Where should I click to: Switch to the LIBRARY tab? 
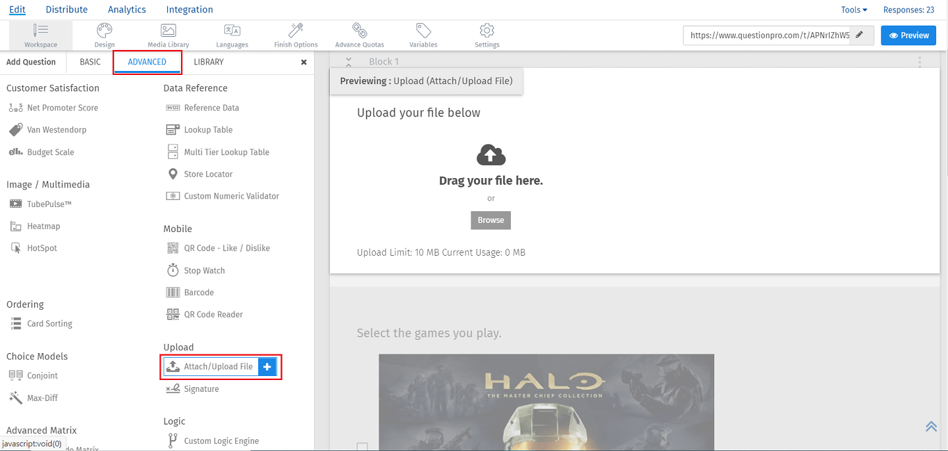pos(209,62)
